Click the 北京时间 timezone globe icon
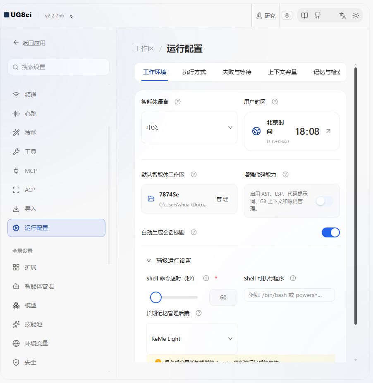The image size is (373, 383). pos(256,131)
